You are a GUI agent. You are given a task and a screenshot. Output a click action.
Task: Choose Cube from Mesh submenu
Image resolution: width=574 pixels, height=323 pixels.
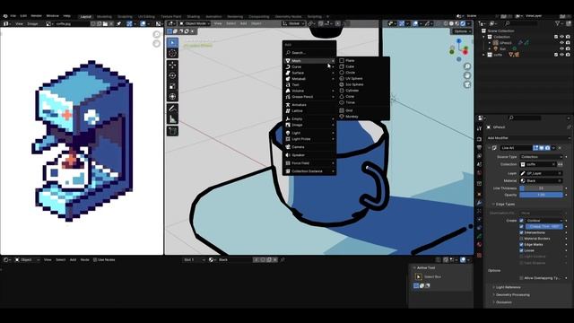[350, 66]
